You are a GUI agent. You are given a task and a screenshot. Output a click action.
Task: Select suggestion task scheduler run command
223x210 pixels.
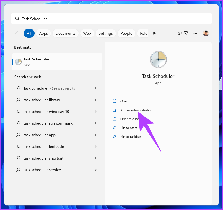click(x=48, y=123)
